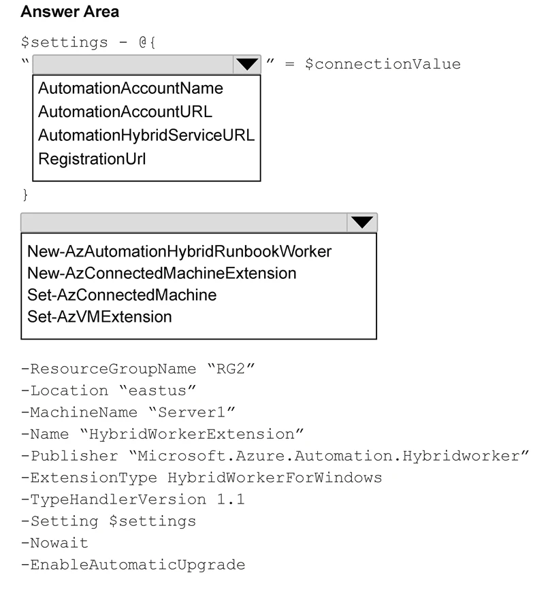Pick AutomationHybridServiceURL option
550x594 pixels.
tap(146, 135)
